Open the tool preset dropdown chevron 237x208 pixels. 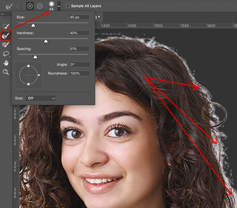(17, 7)
